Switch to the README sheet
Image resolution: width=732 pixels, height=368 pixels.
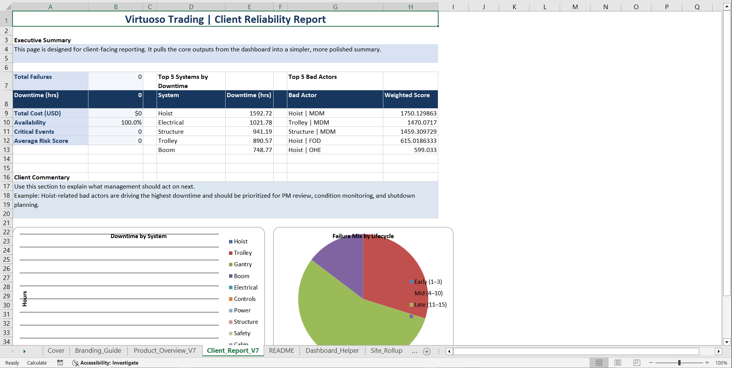tap(282, 351)
